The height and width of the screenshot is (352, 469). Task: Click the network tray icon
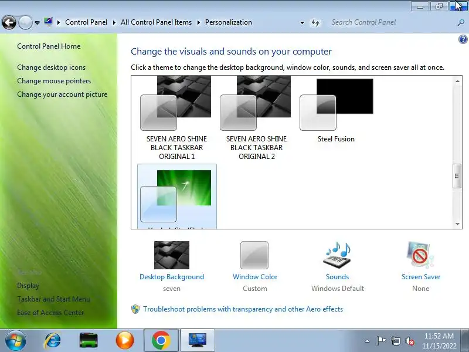(x=395, y=341)
